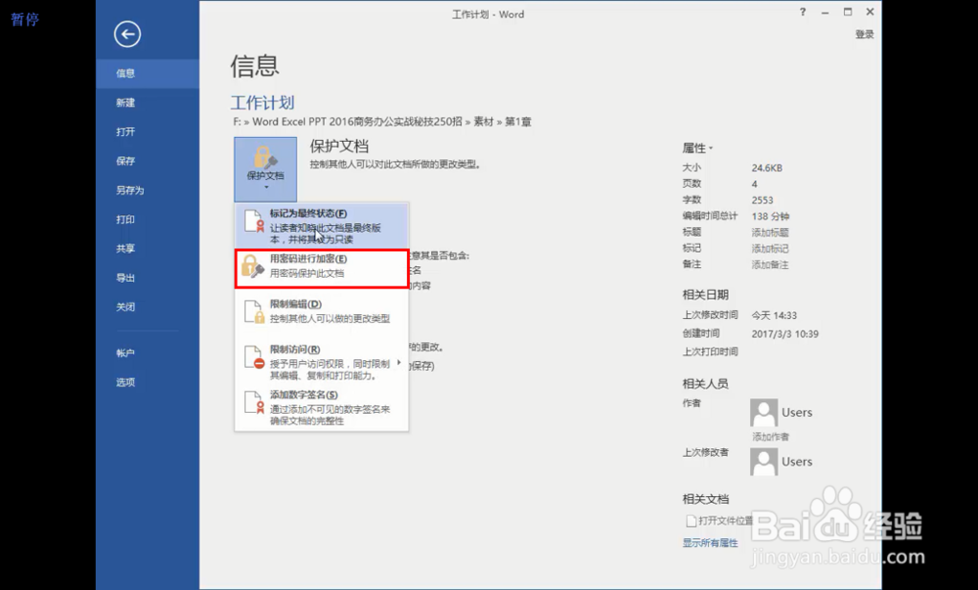The image size is (978, 590).
Task: Click 添加作者 to add an author
Action: coord(773,435)
